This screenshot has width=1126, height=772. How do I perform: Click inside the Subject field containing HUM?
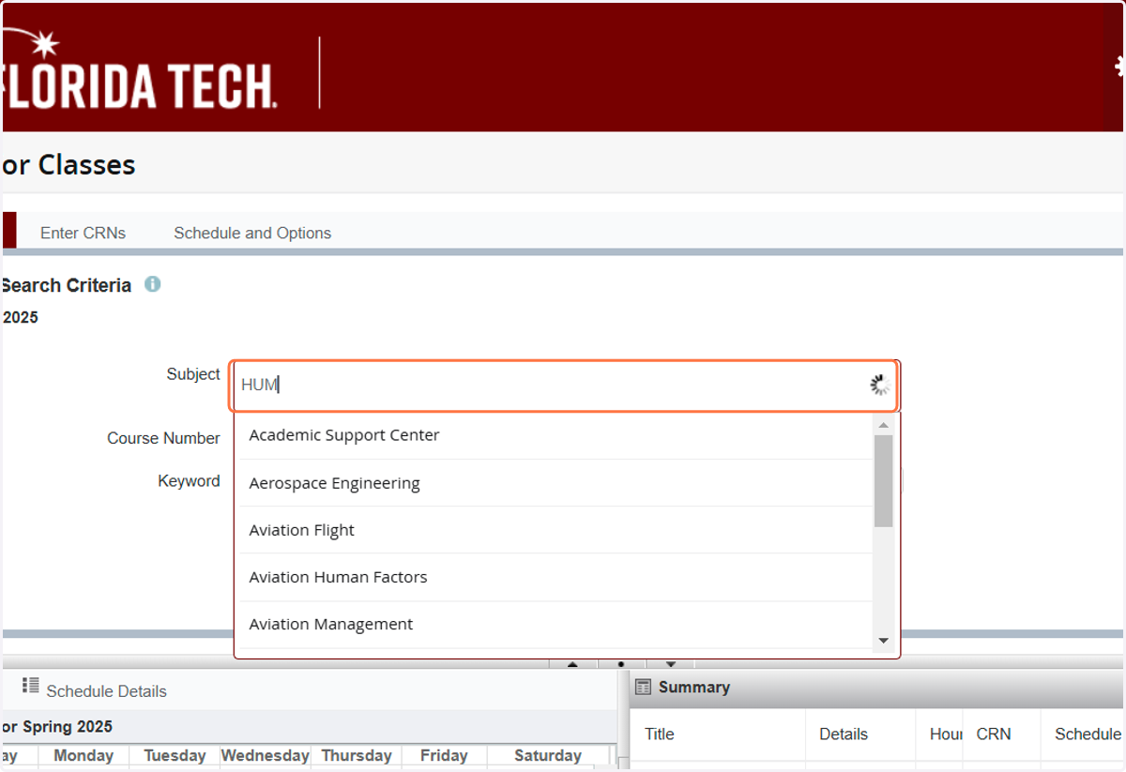(x=565, y=386)
